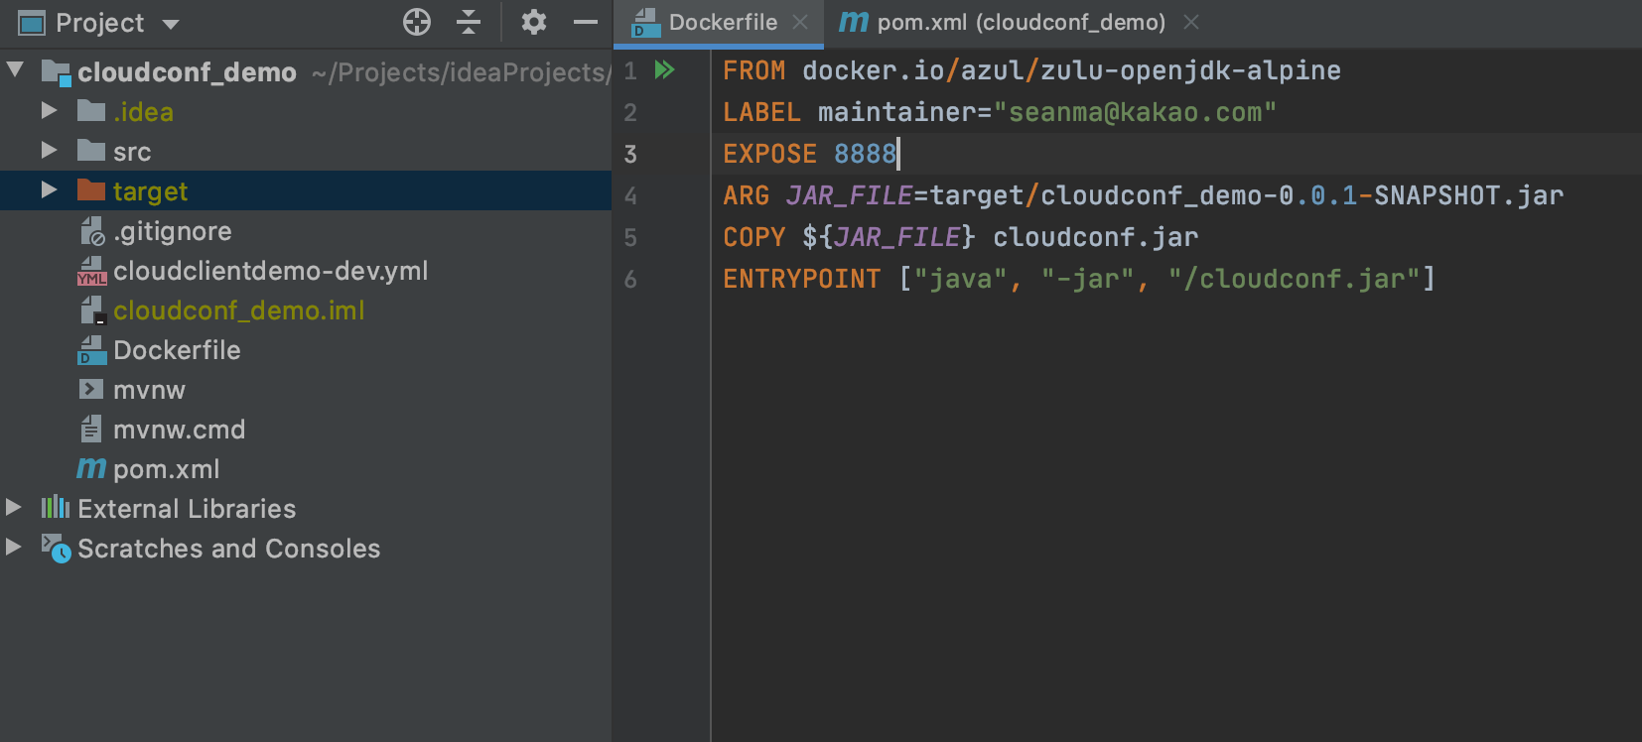Collapse the cloudconf_demo root folder
Viewport: 1642px width, 742px height.
pos(15,70)
